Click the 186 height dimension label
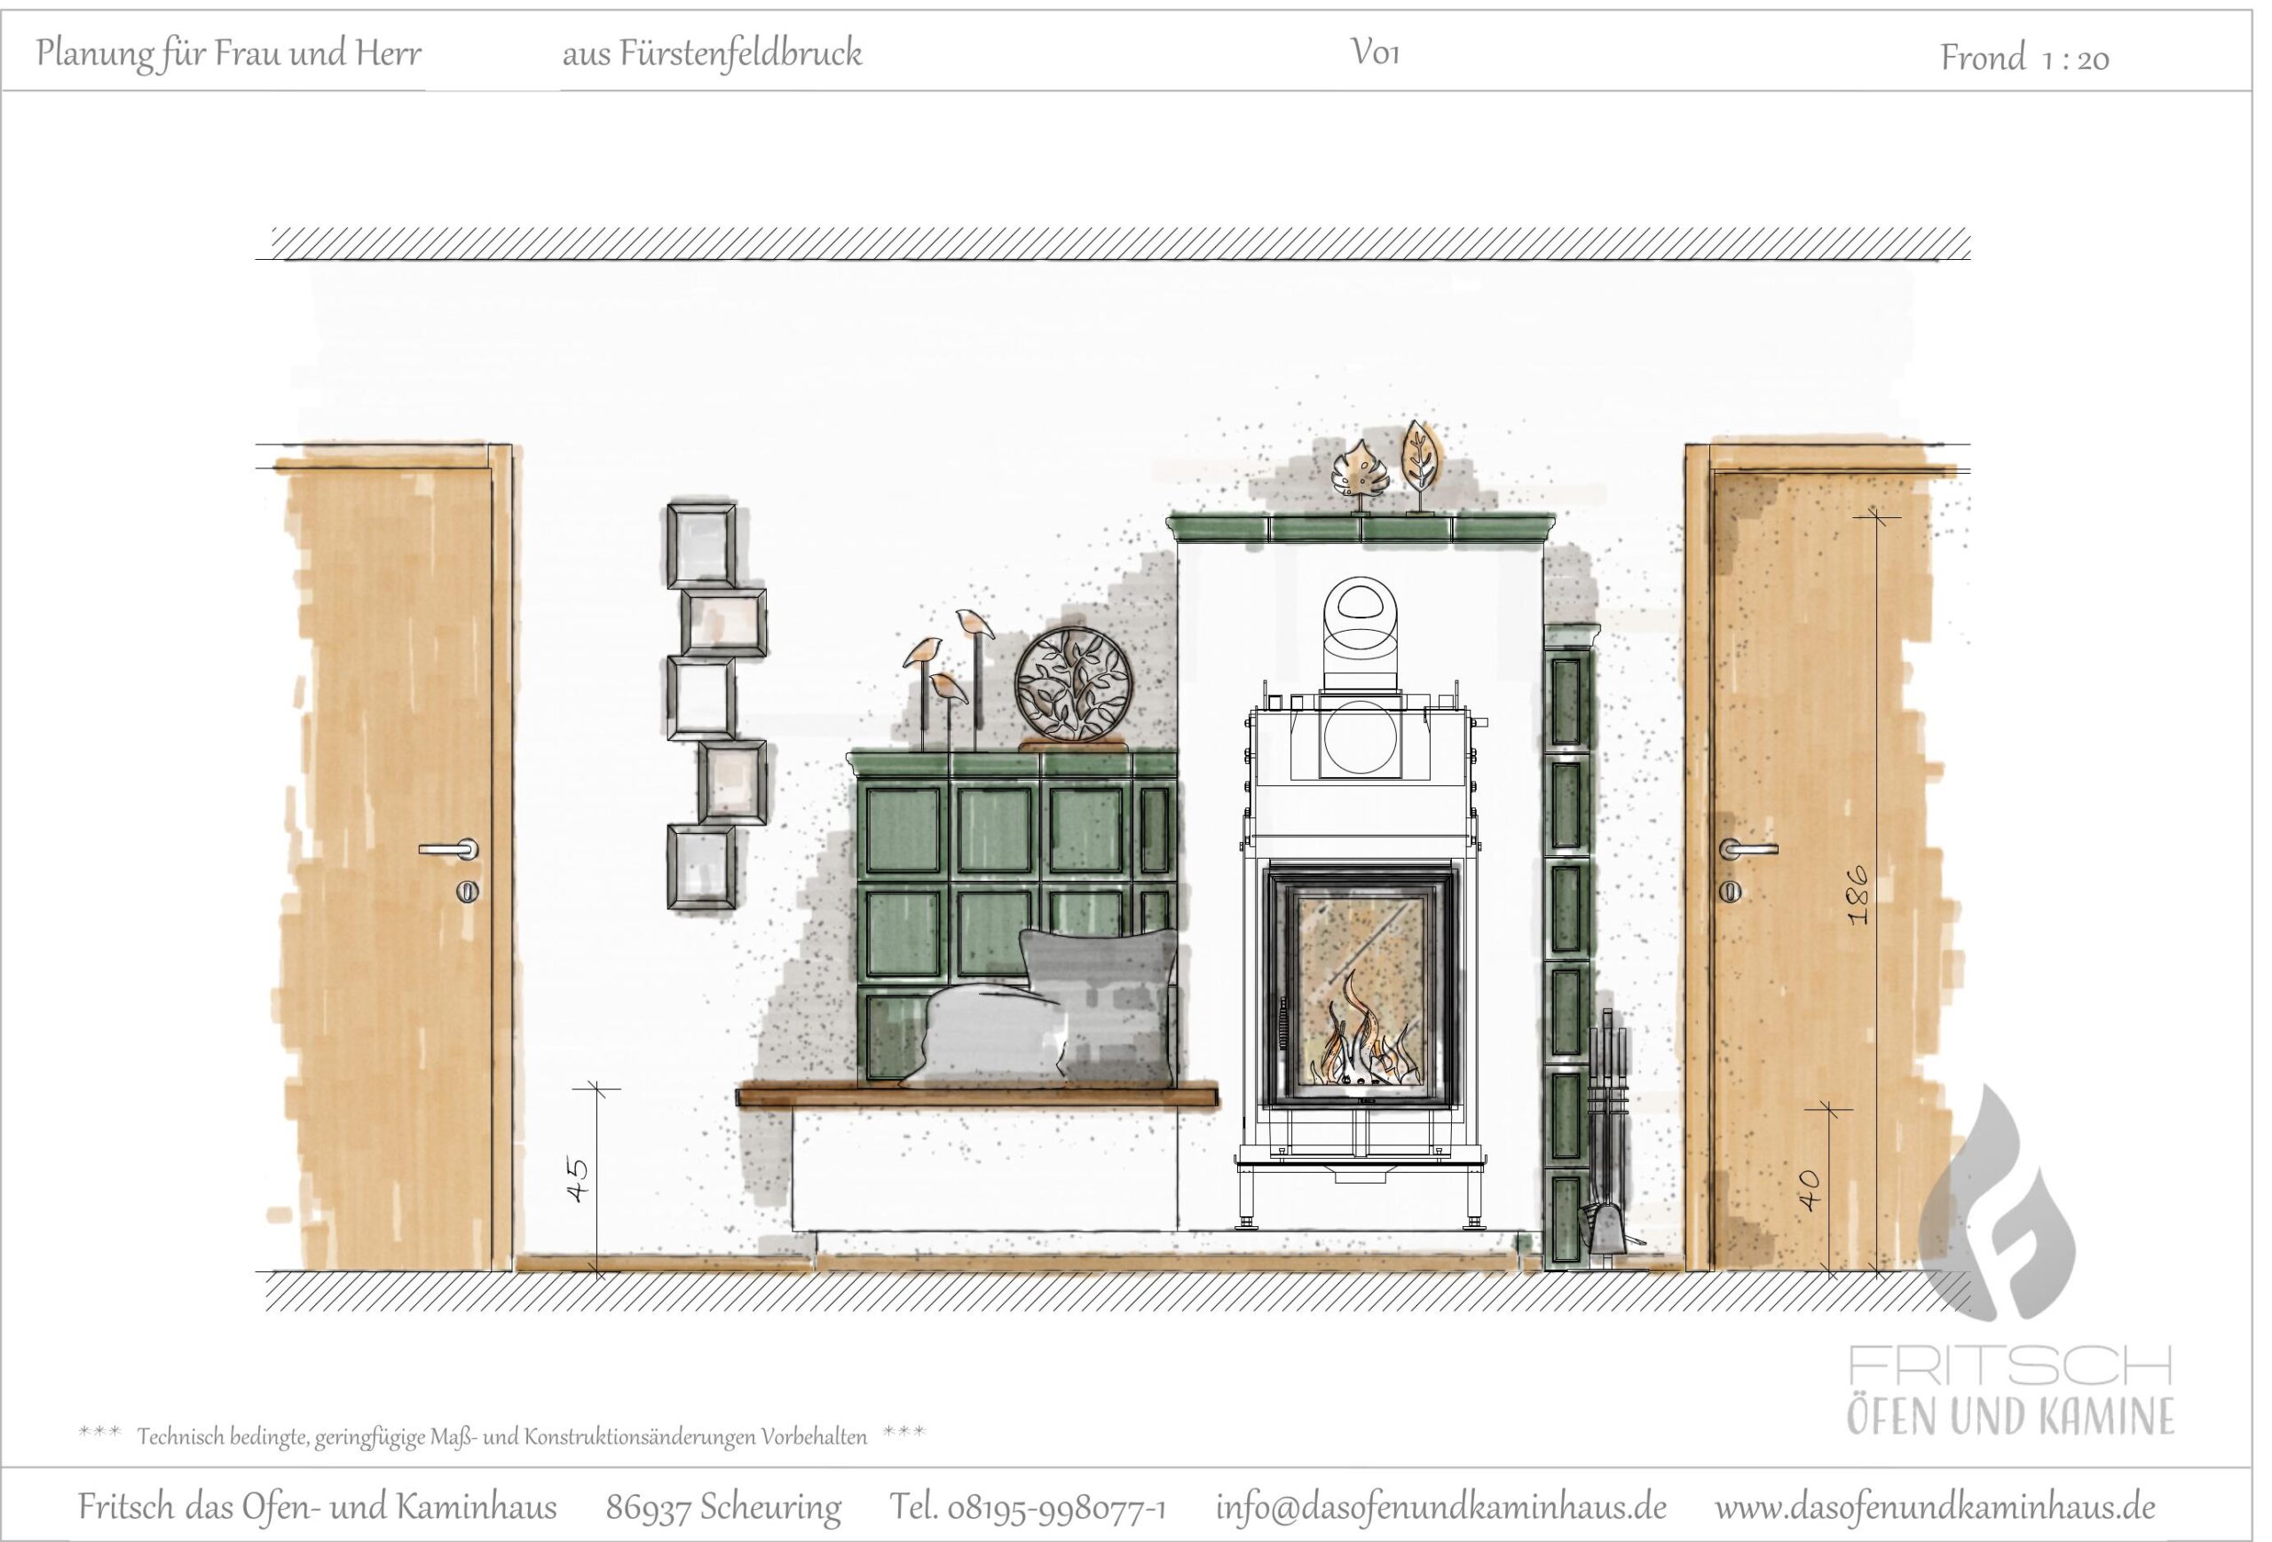Screen dimensions: 2272x1542 pyautogui.click(x=1858, y=895)
